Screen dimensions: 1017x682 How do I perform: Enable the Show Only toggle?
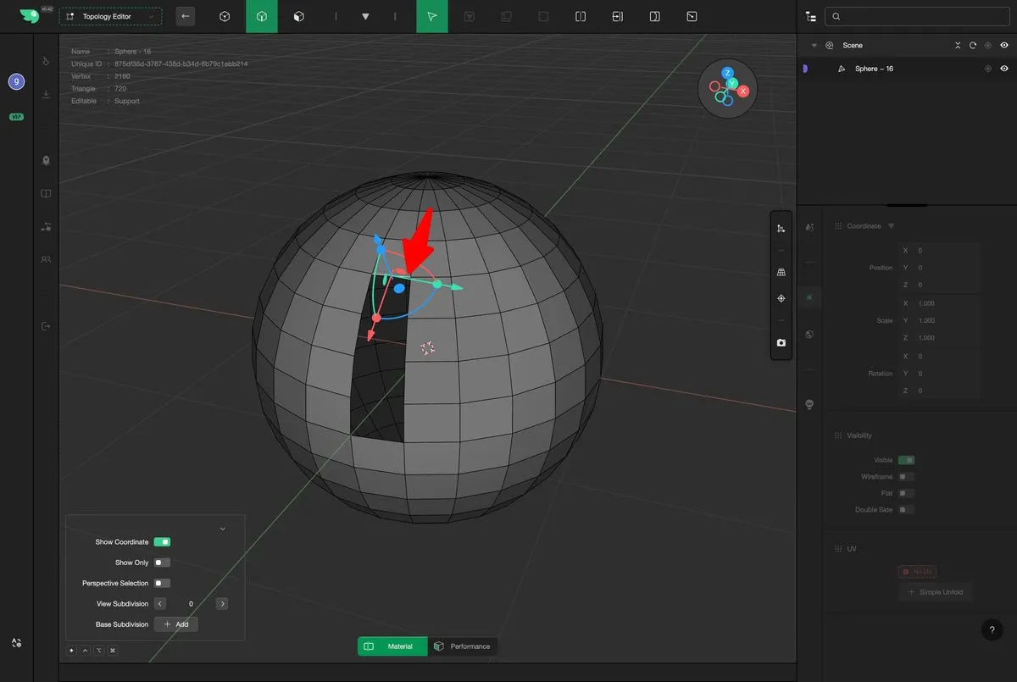pyautogui.click(x=162, y=563)
